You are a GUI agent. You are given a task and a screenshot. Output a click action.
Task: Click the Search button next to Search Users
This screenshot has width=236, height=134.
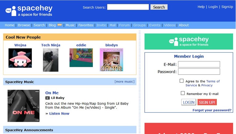(159, 7)
